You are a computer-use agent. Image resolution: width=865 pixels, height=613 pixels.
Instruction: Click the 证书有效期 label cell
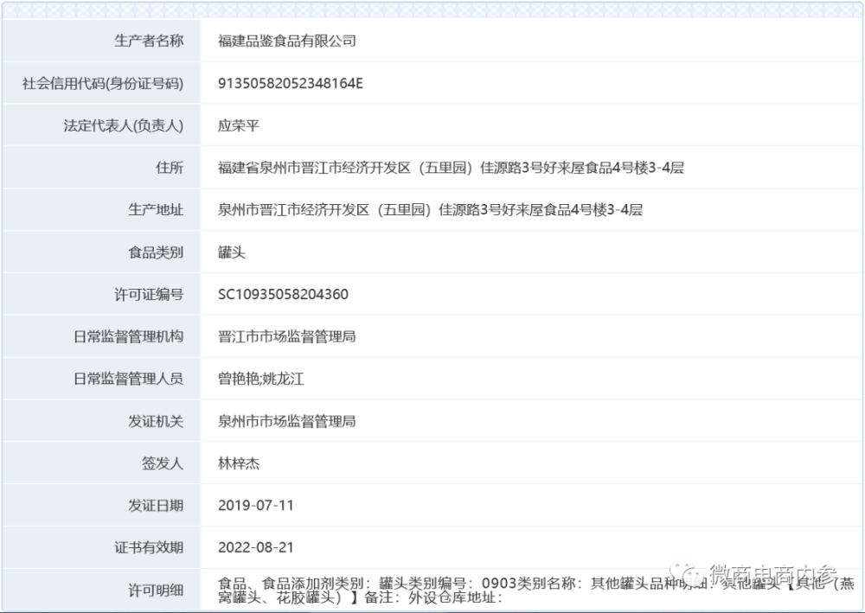click(101, 547)
